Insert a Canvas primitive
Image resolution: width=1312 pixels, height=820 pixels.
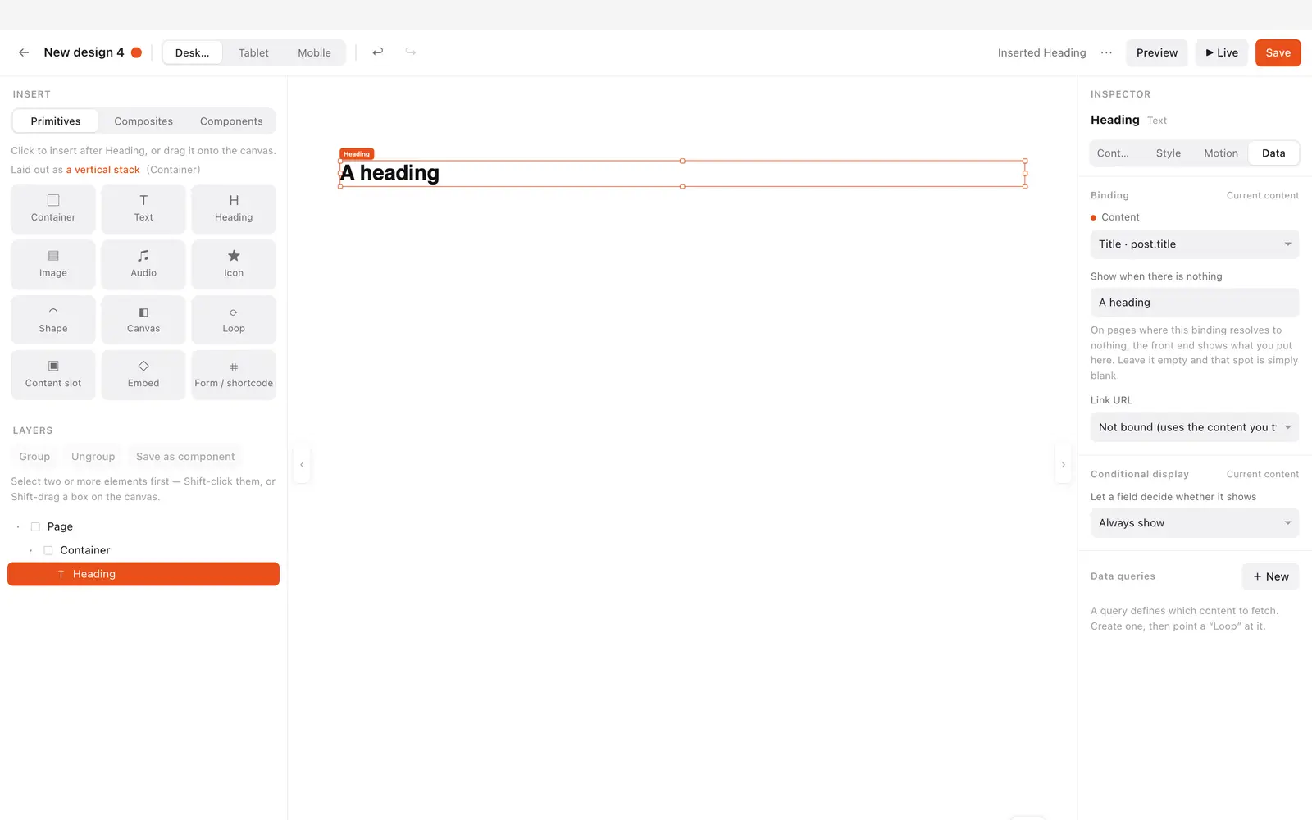(x=143, y=320)
